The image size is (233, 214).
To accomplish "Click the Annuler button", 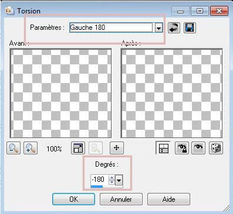I will point(121,199).
